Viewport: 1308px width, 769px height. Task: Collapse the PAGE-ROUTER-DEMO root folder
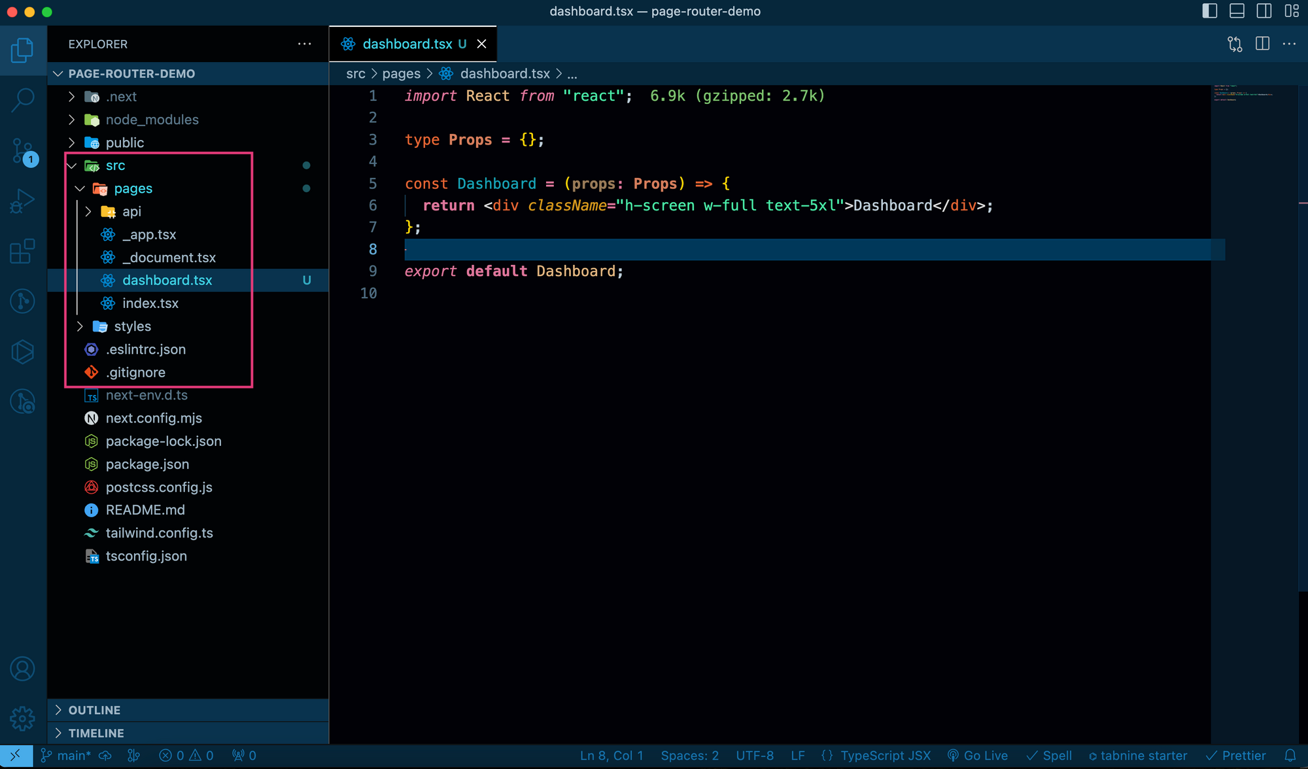188,73
